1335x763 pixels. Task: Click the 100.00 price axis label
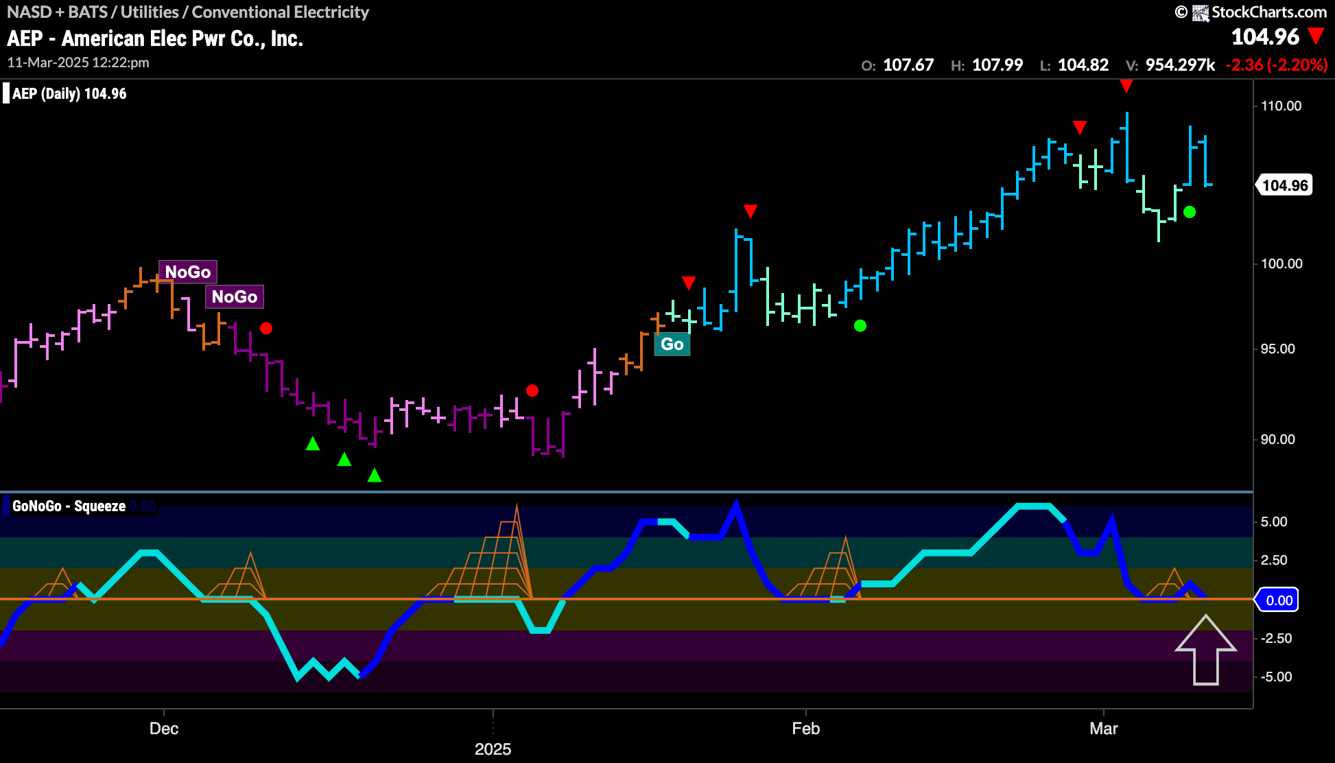(1281, 263)
